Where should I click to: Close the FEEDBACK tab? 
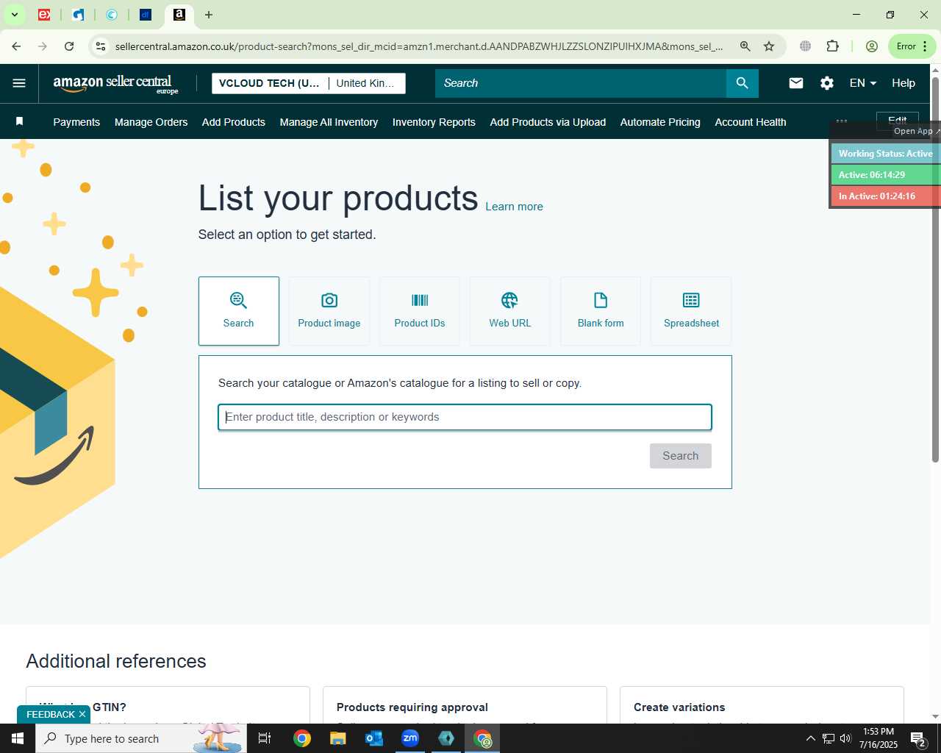pos(82,714)
